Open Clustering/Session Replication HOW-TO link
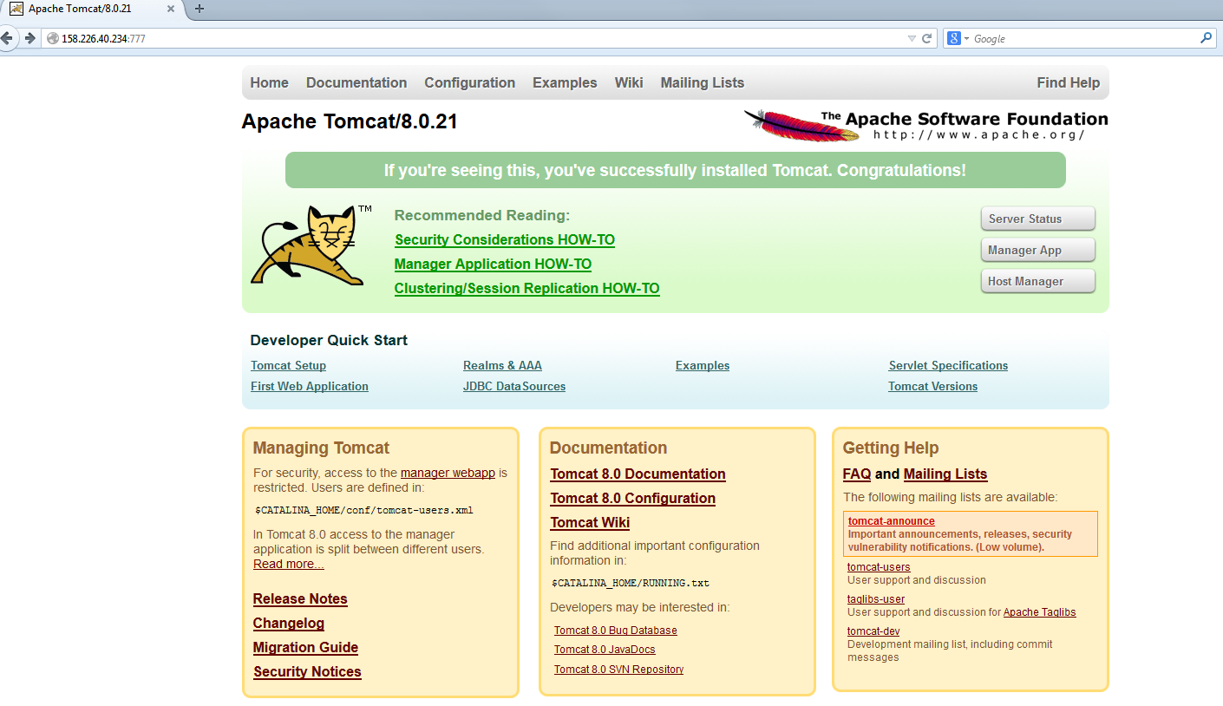 pyautogui.click(x=526, y=288)
